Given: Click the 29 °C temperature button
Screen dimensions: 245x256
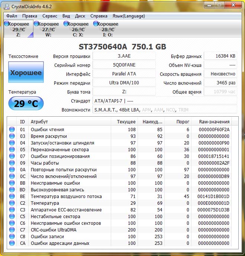Looking at the screenshot, I should (26, 103).
